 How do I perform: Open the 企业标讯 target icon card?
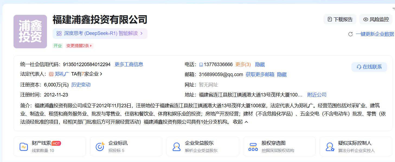pyautogui.click(x=100, y=147)
